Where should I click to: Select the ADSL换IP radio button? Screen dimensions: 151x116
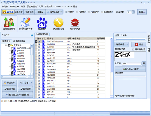(x=89, y=12)
